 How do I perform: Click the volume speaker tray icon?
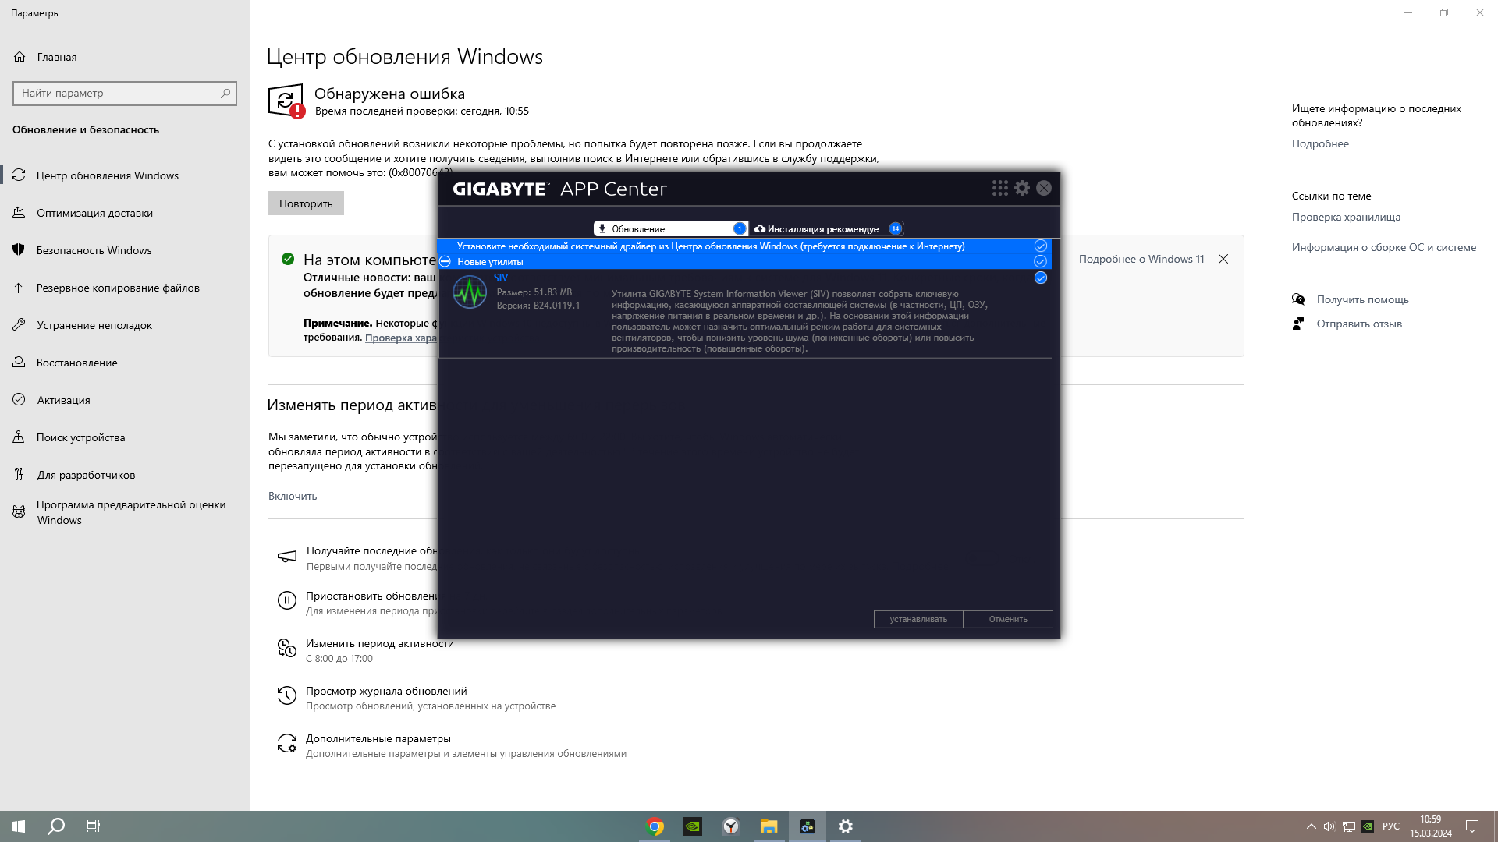[1329, 826]
